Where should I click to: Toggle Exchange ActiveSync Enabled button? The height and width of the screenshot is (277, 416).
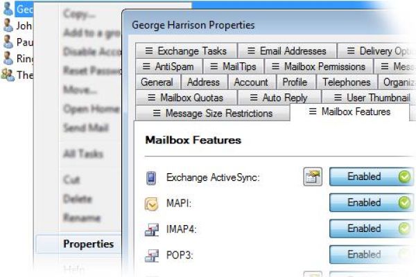(372, 177)
